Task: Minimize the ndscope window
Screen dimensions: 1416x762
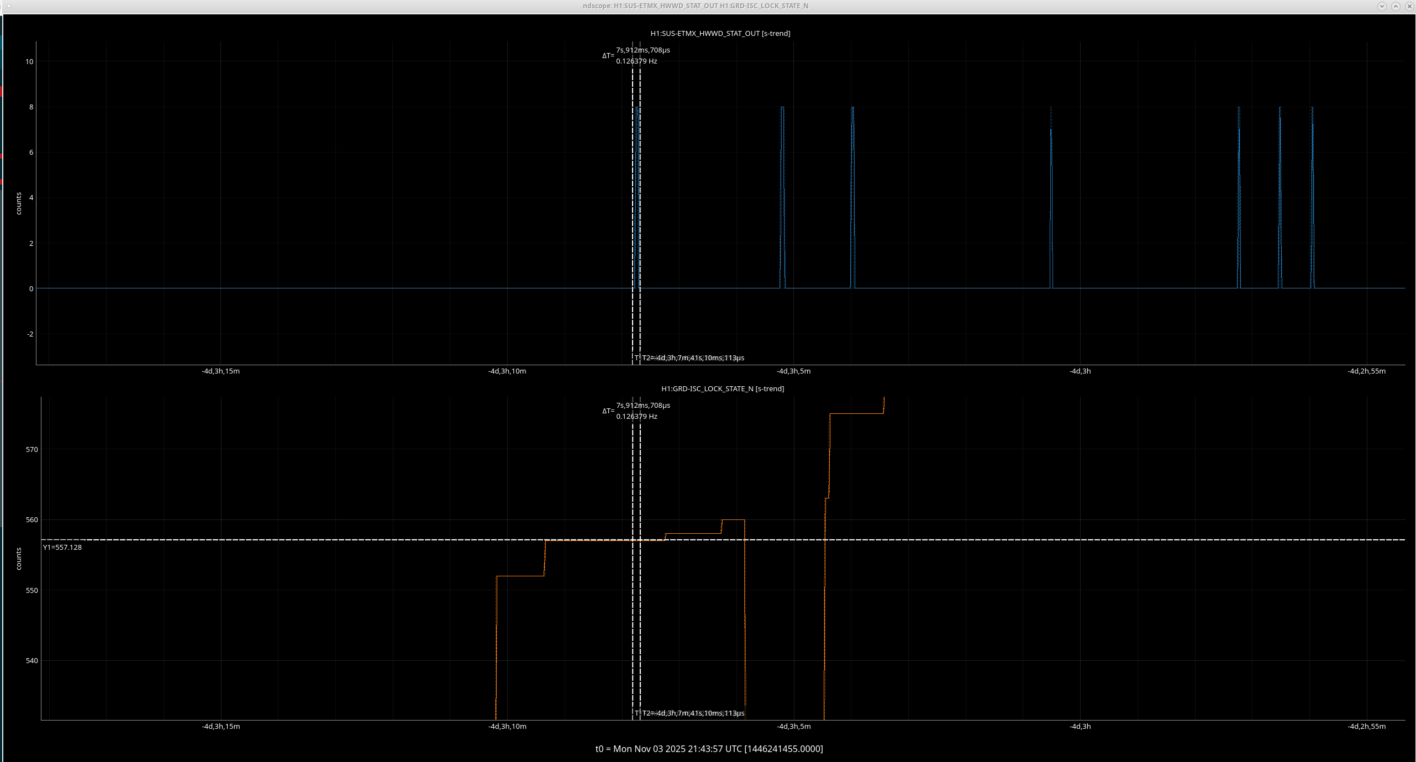Action: tap(1382, 6)
